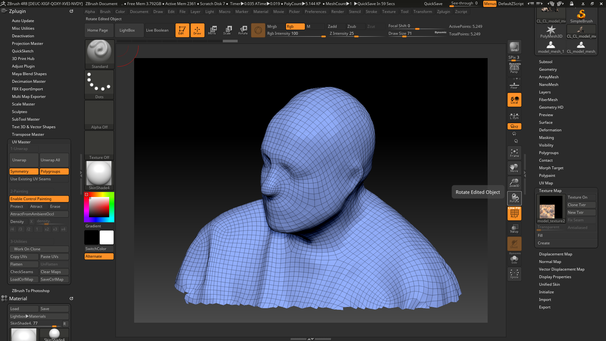Adjust the Draw Size slider
This screenshot has height=341, width=606.
(x=417, y=33)
